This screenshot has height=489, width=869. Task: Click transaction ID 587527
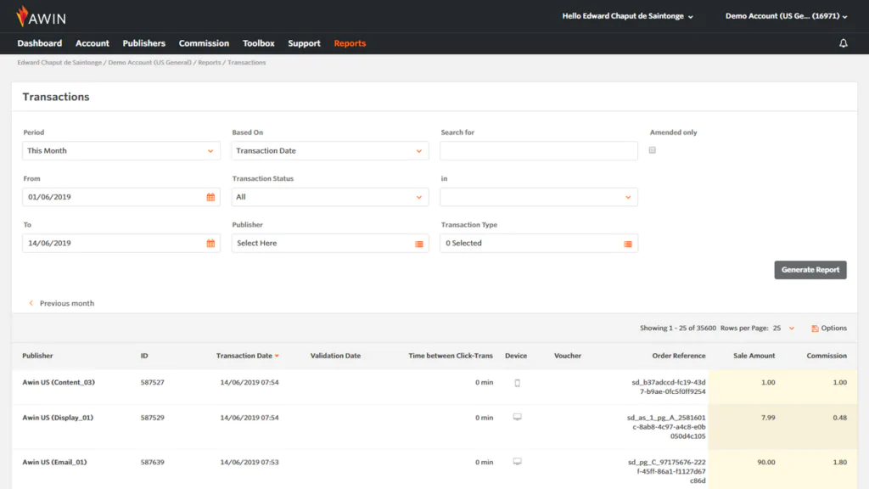(x=153, y=383)
